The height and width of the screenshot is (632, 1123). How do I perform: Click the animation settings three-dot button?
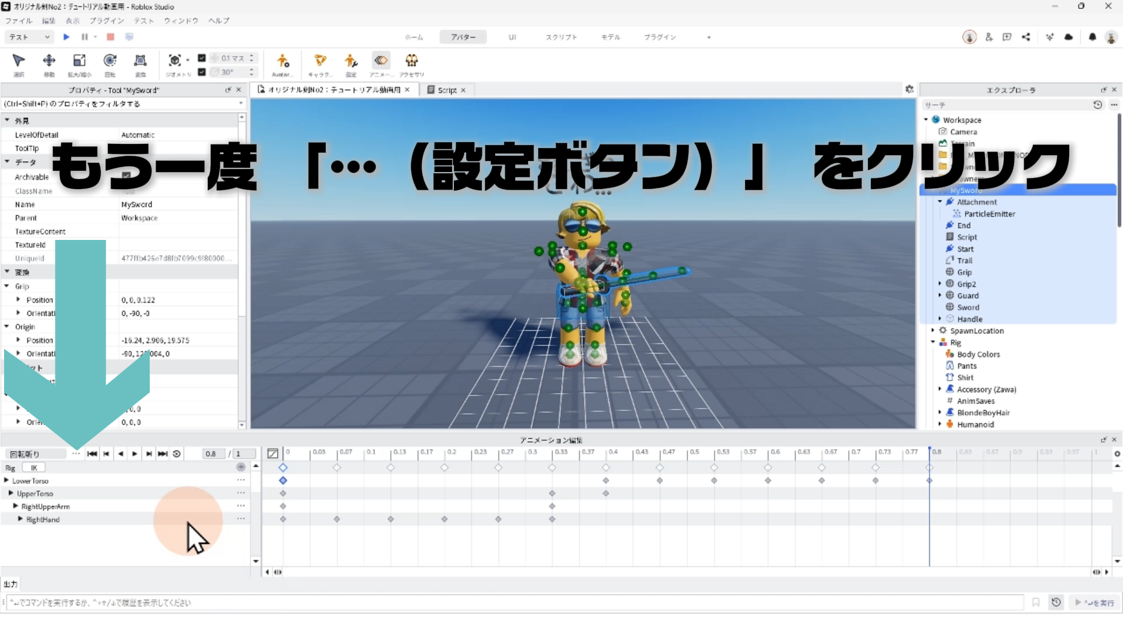click(76, 454)
